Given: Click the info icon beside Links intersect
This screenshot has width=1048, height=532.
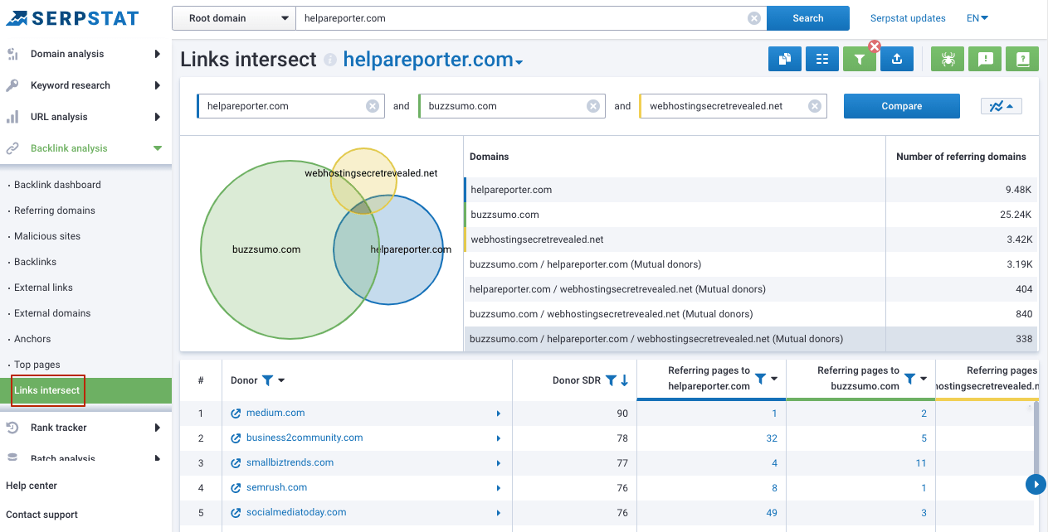Looking at the screenshot, I should (x=330, y=60).
